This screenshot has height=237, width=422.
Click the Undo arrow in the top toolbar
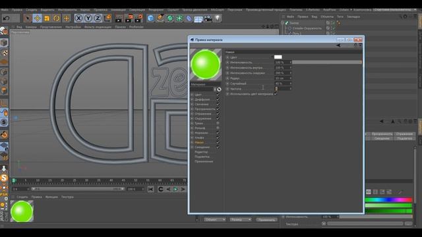point(7,18)
